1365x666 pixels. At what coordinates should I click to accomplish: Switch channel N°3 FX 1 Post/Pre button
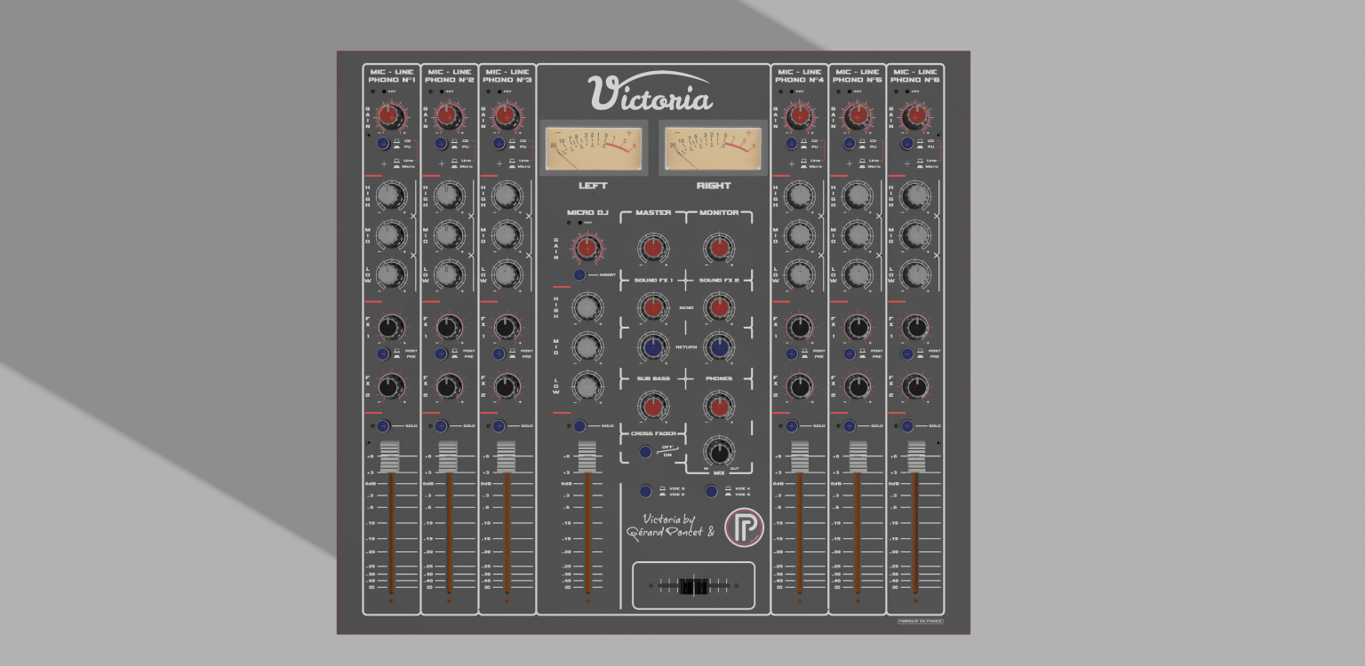point(499,353)
